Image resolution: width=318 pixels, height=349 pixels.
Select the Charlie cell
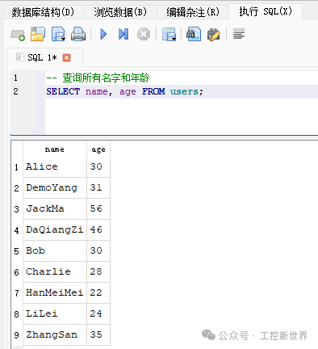[55, 271]
